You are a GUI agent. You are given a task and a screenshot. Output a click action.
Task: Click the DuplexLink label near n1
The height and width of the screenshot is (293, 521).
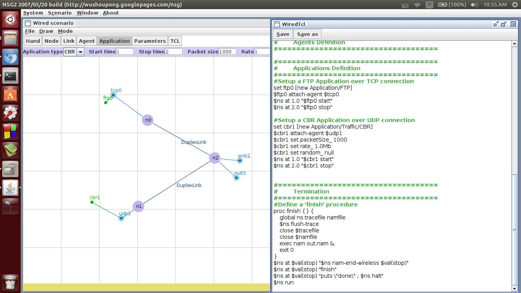click(x=189, y=185)
